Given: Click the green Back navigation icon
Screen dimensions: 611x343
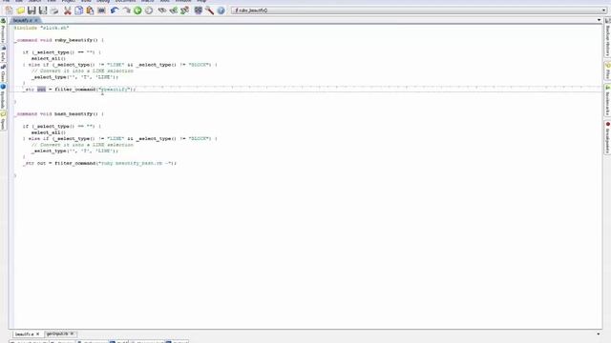Looking at the screenshot, I should pyautogui.click(x=137, y=10).
